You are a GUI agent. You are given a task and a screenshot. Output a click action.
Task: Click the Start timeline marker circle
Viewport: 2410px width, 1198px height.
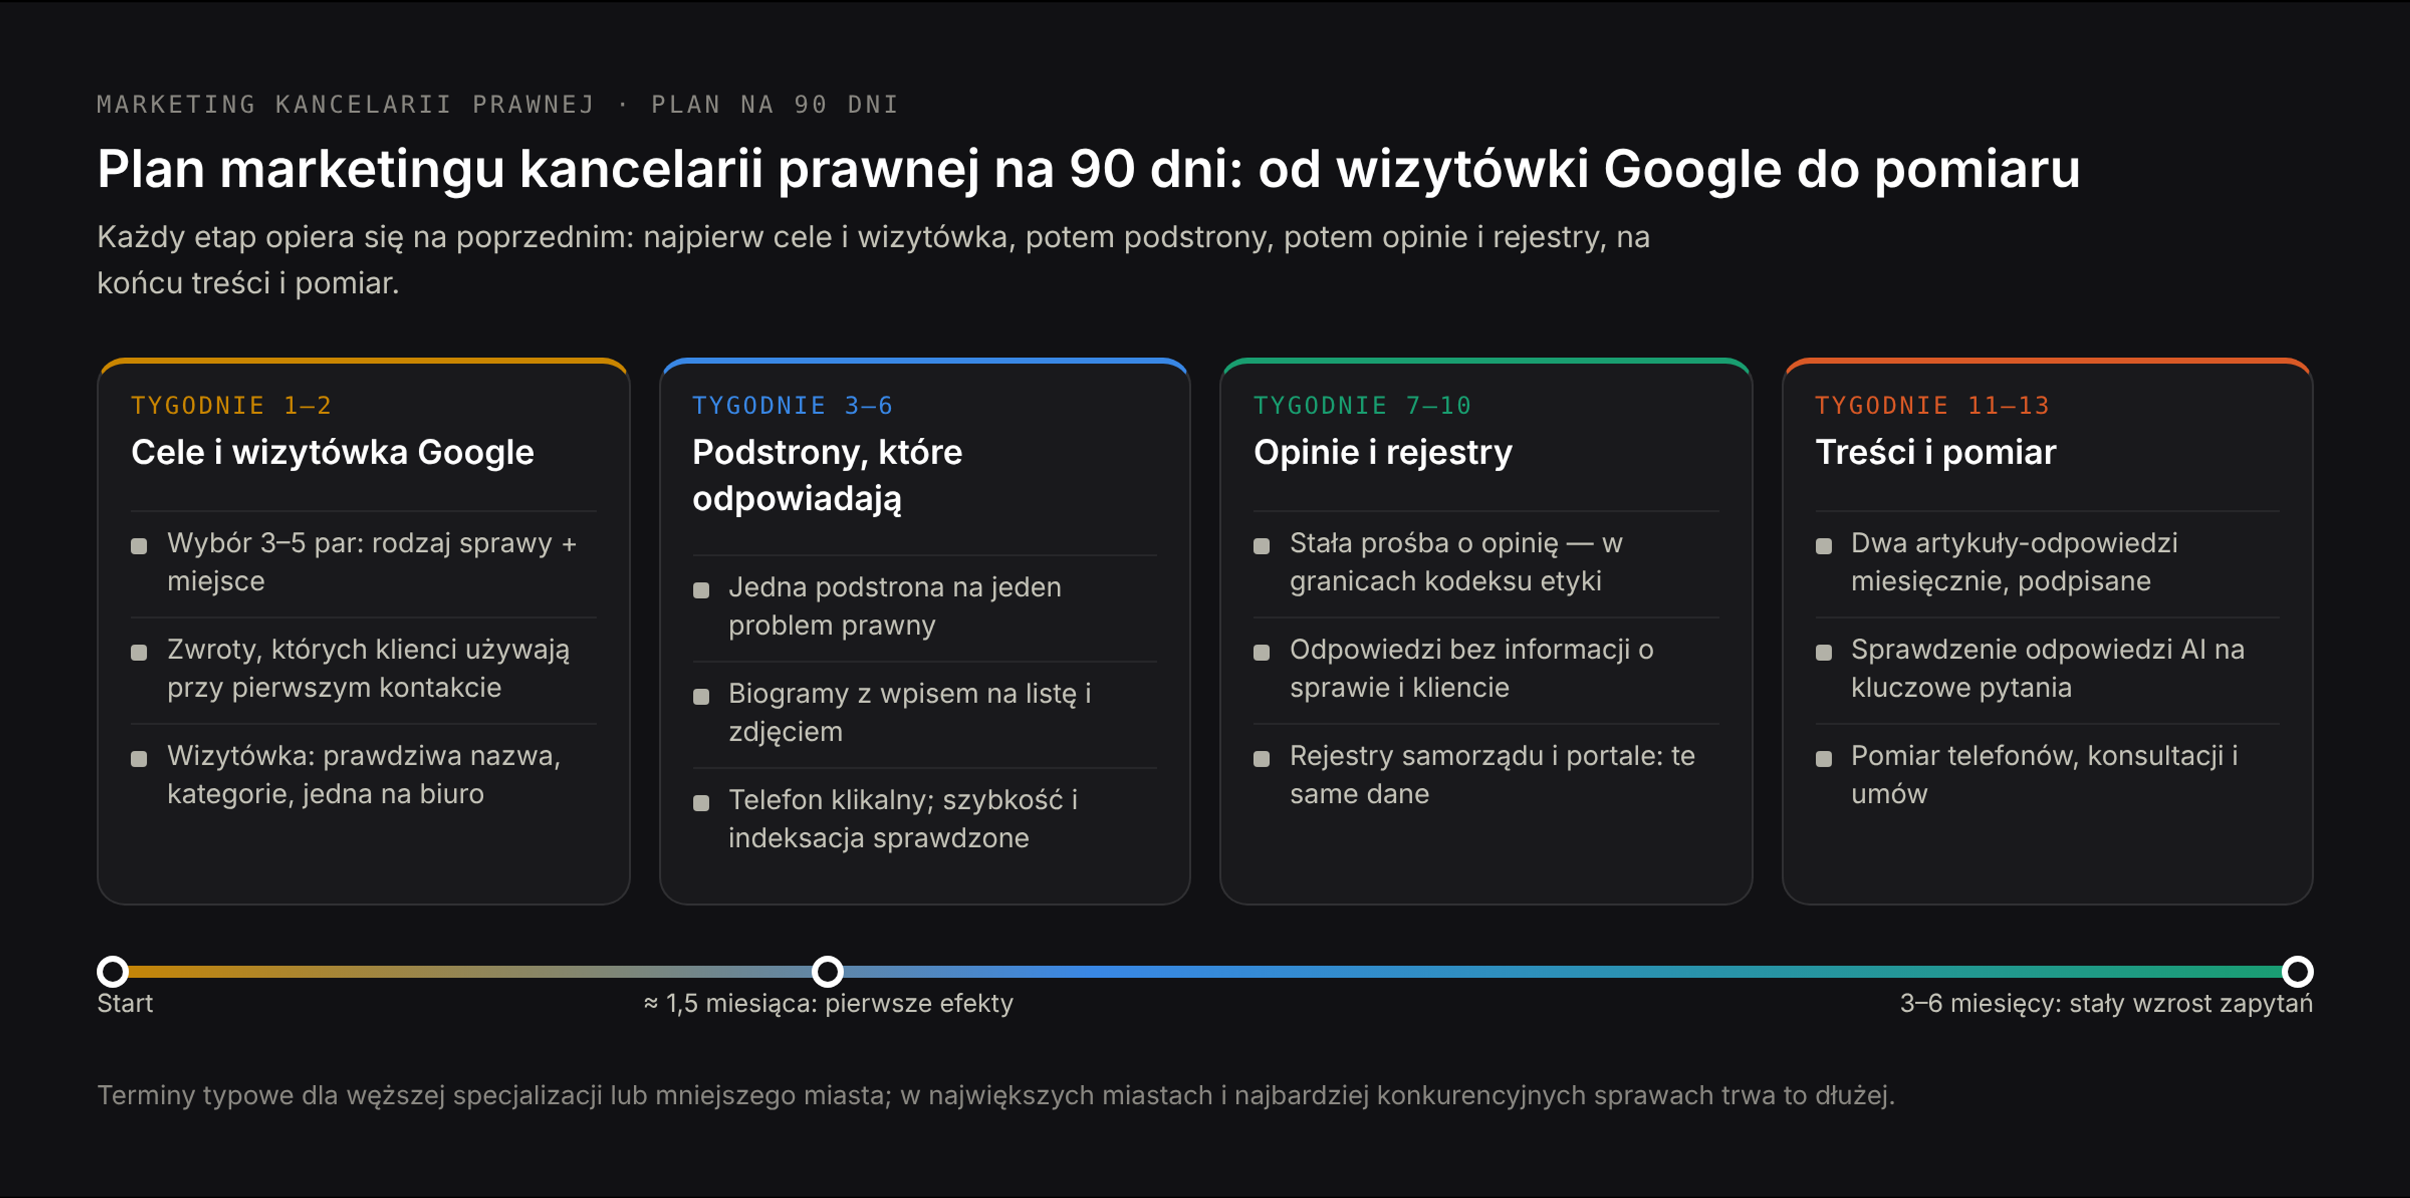tap(113, 972)
